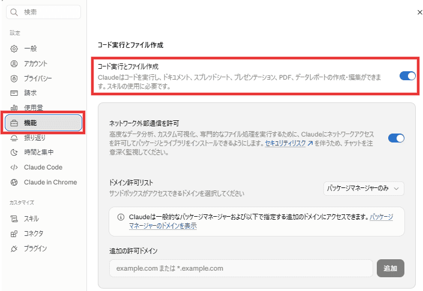
Task: Disable the ネットワーク外部通信を許可 toggle
Action: pyautogui.click(x=396, y=138)
